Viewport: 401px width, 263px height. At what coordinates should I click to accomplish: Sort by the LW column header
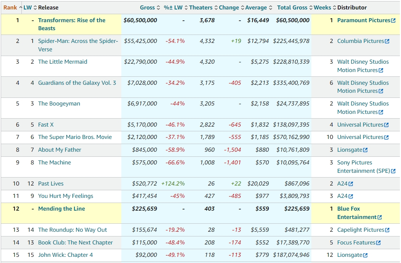[x=30, y=8]
